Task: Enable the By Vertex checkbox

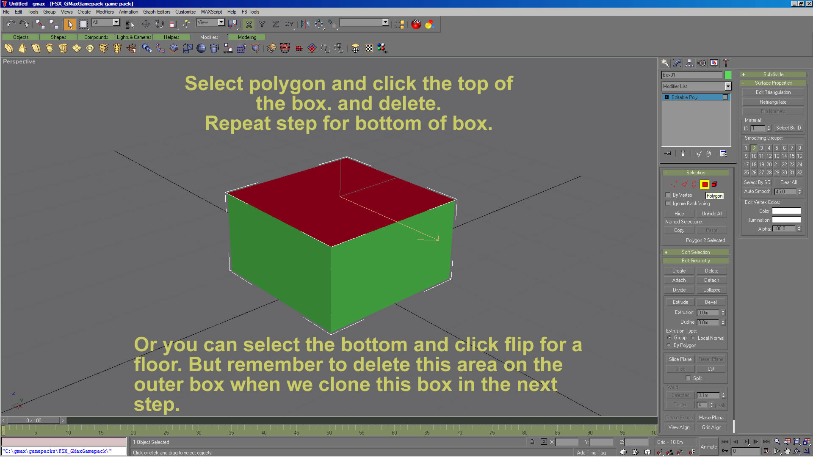Action: pos(668,195)
